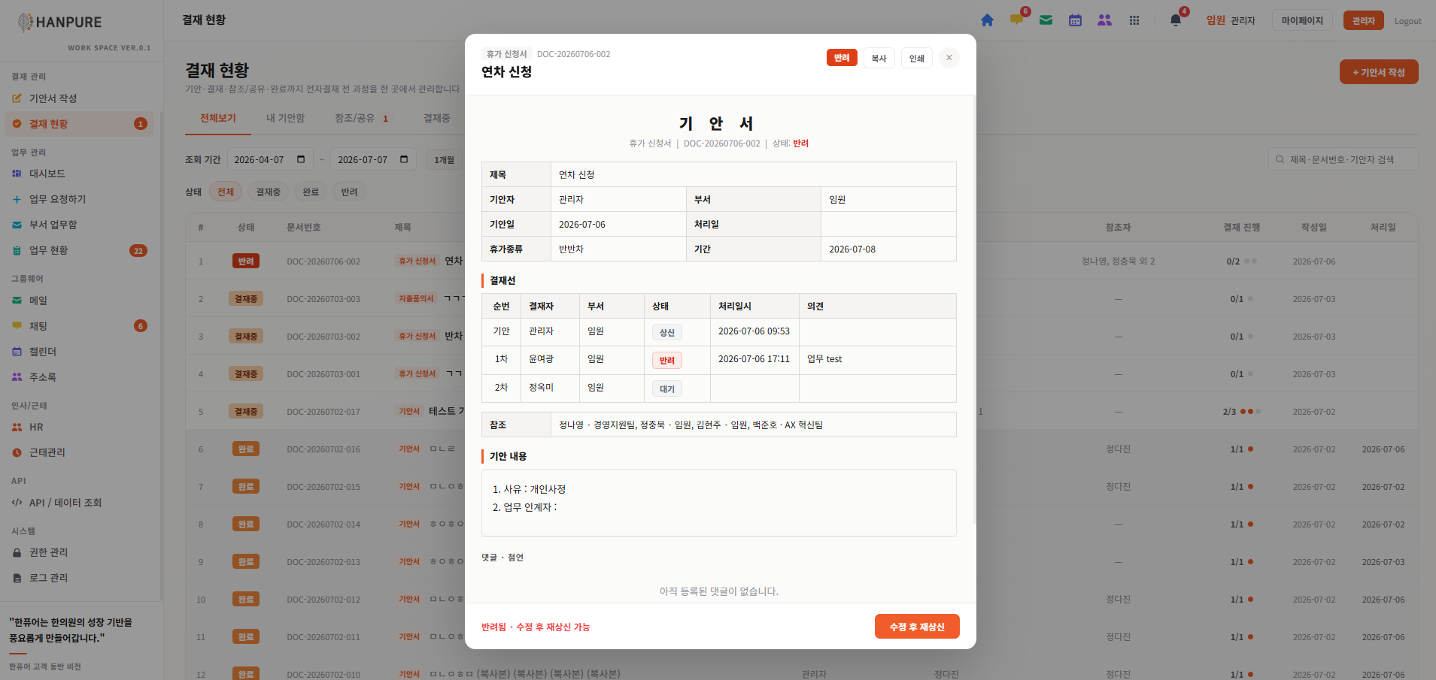Select 결재 현황 sidebar menu
The height and width of the screenshot is (680, 1436).
pyautogui.click(x=80, y=124)
